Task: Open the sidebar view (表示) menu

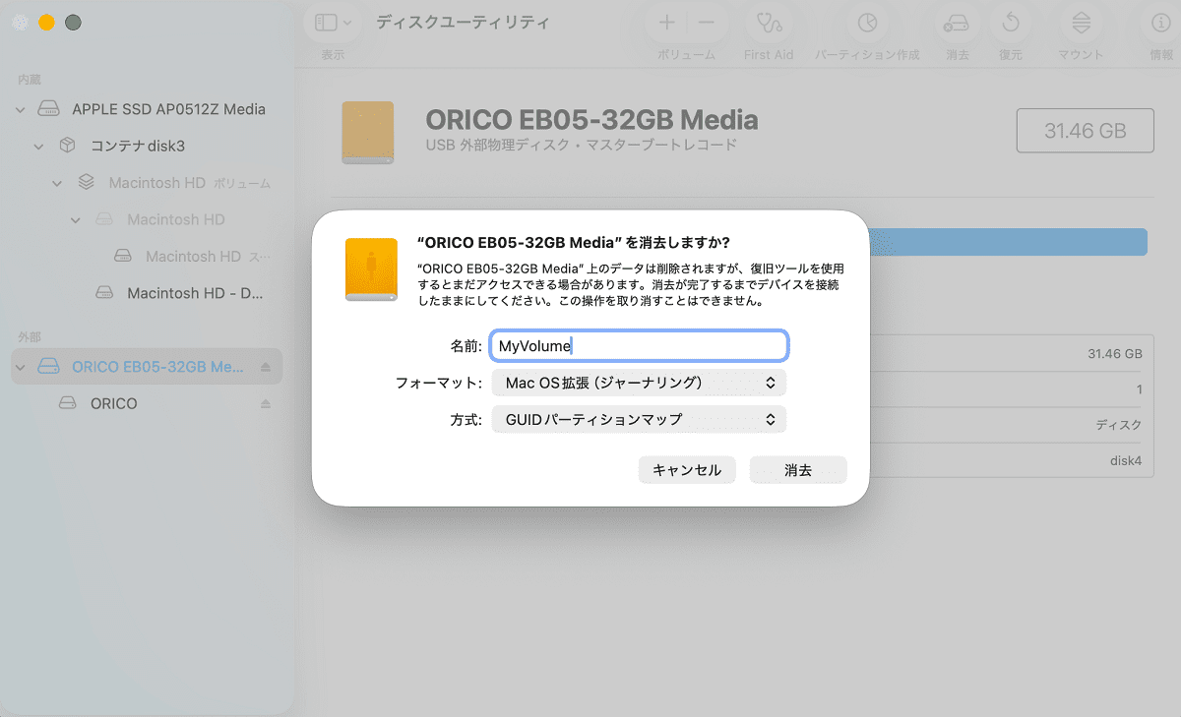Action: point(334,23)
